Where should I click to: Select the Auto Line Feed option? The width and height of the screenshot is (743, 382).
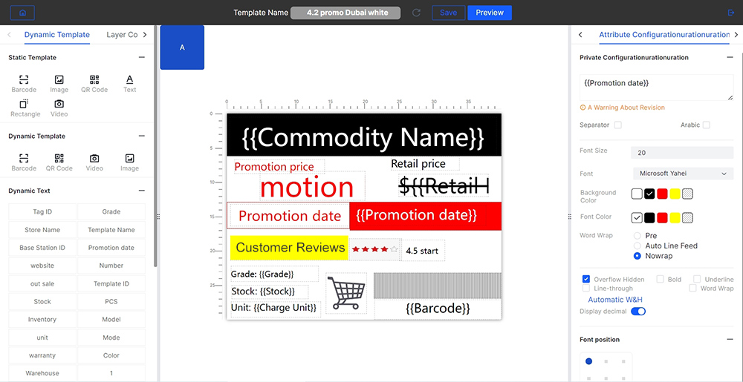click(637, 246)
